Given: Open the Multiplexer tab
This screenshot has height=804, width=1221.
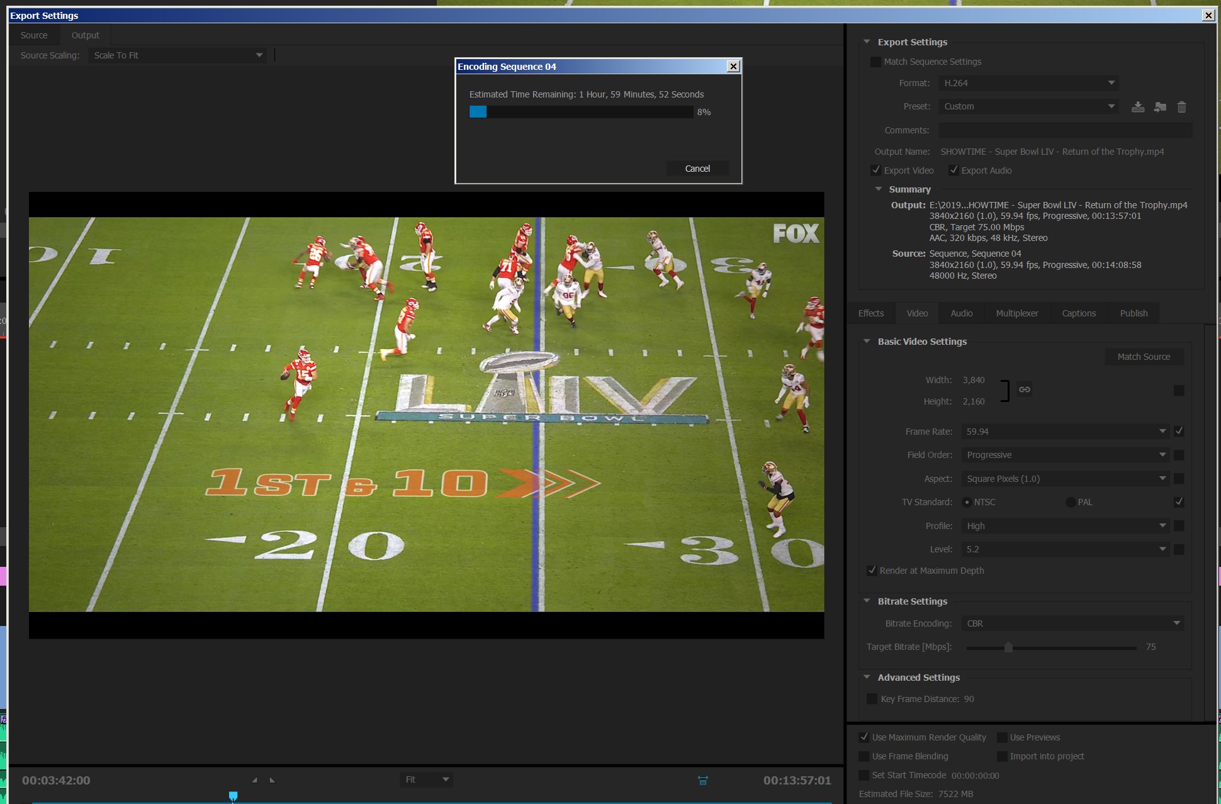Looking at the screenshot, I should 1017,313.
